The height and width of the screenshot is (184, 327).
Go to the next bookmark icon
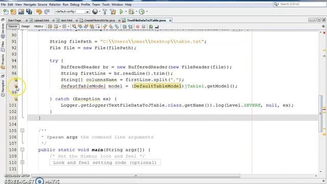tap(111, 27)
